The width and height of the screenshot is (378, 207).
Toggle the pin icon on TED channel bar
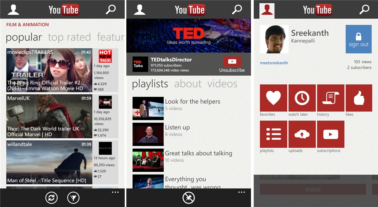click(188, 198)
